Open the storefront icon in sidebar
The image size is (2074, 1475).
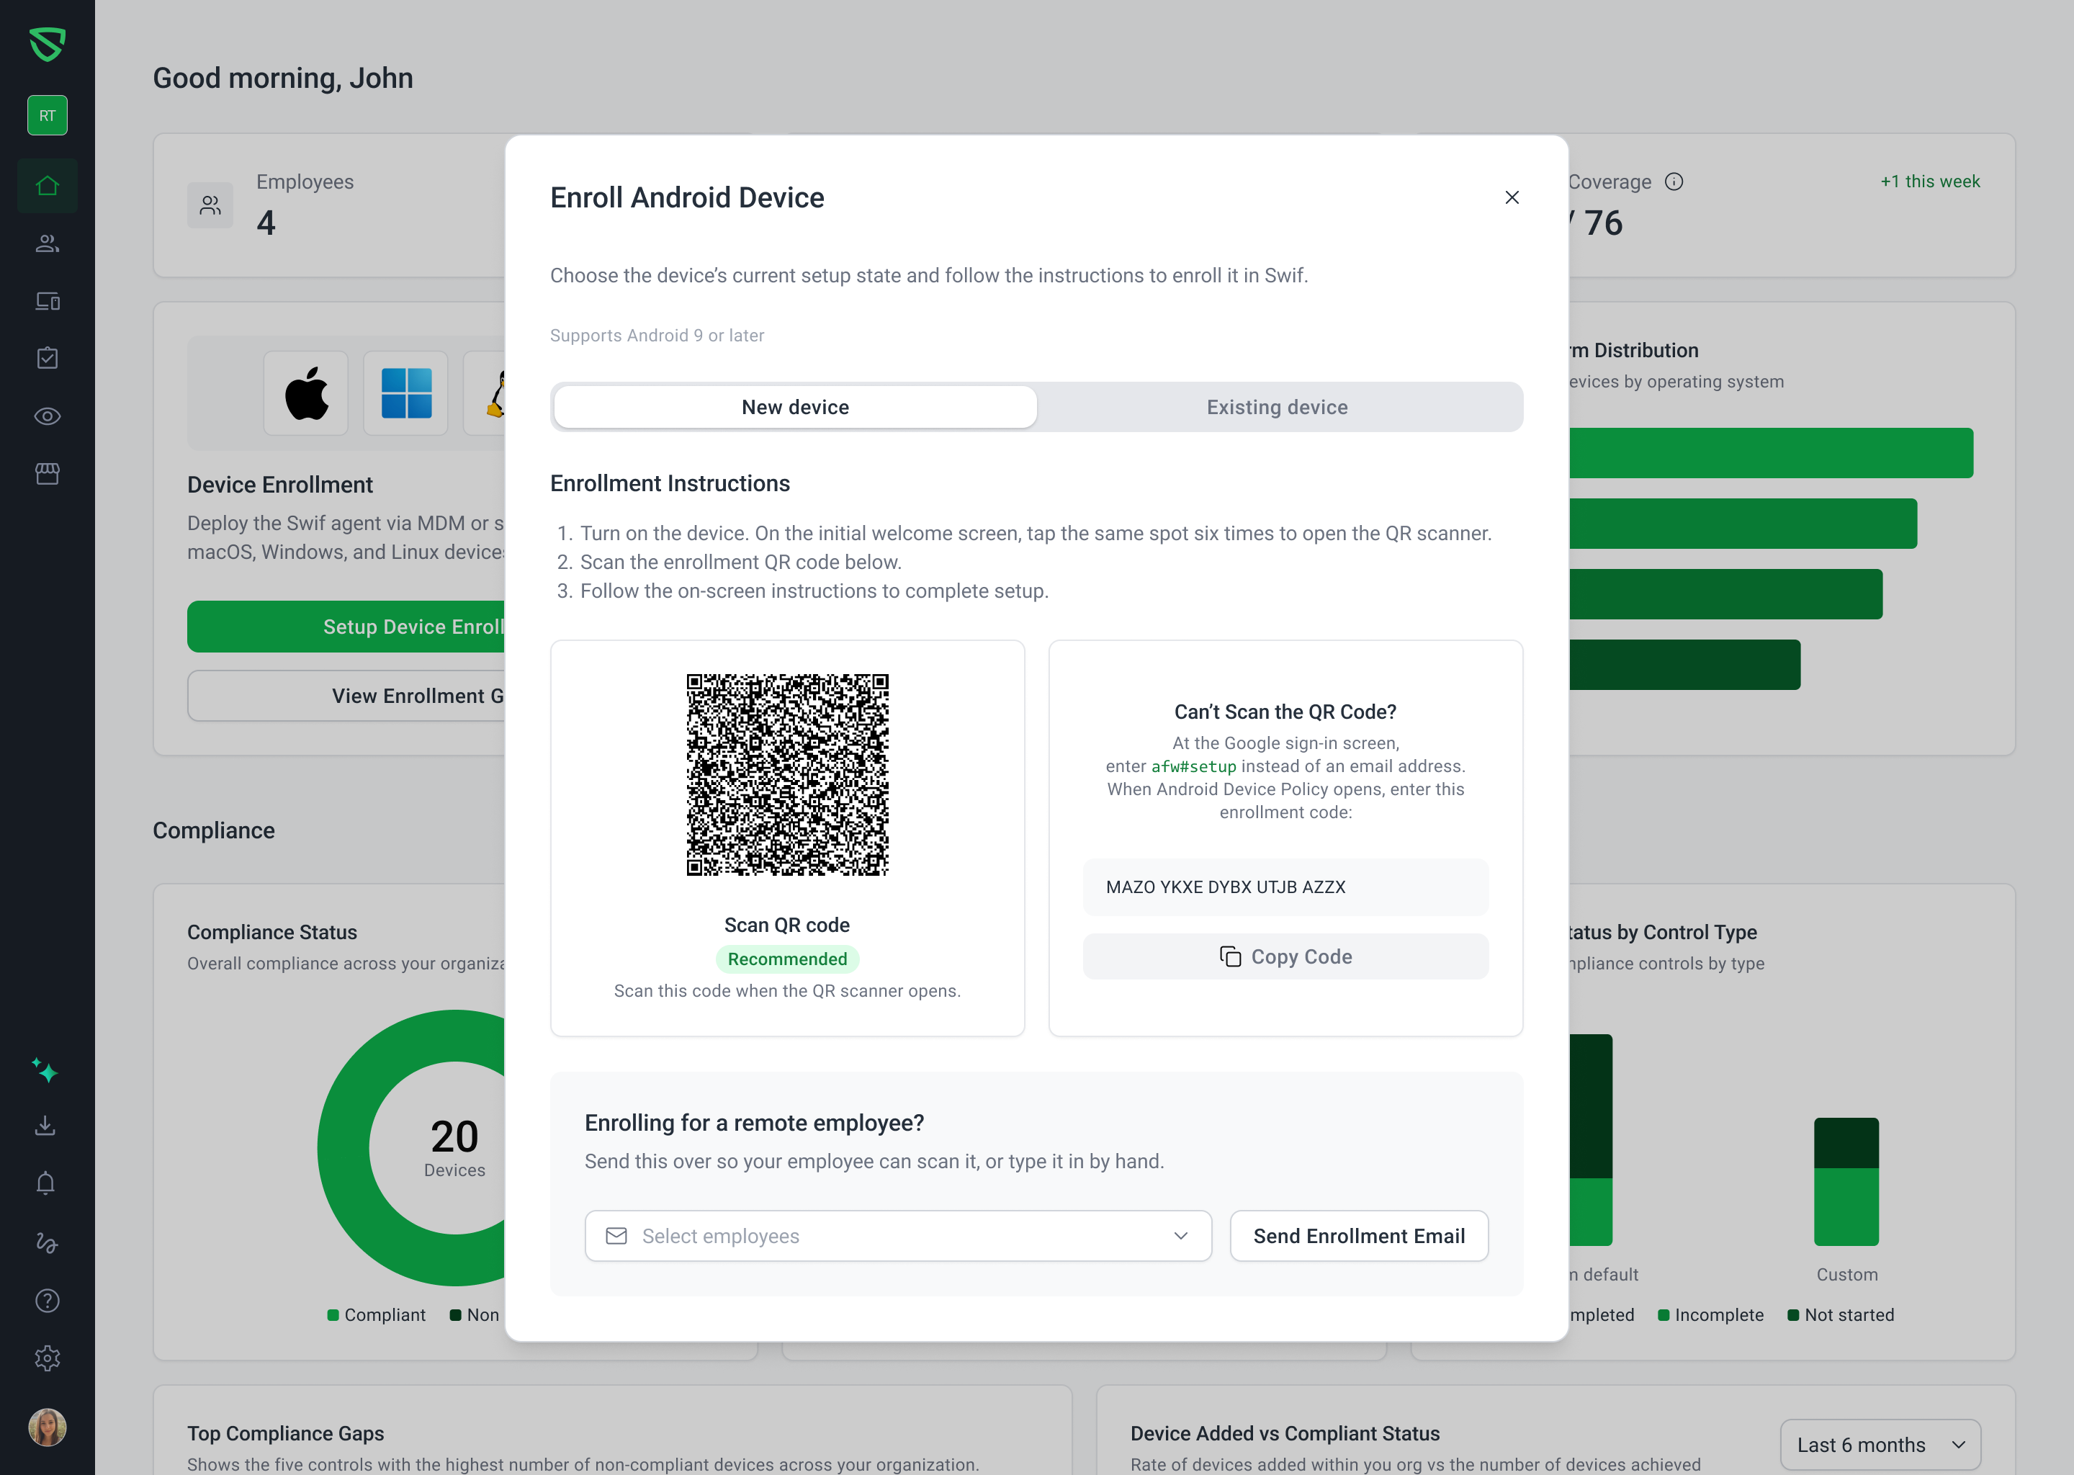point(48,473)
